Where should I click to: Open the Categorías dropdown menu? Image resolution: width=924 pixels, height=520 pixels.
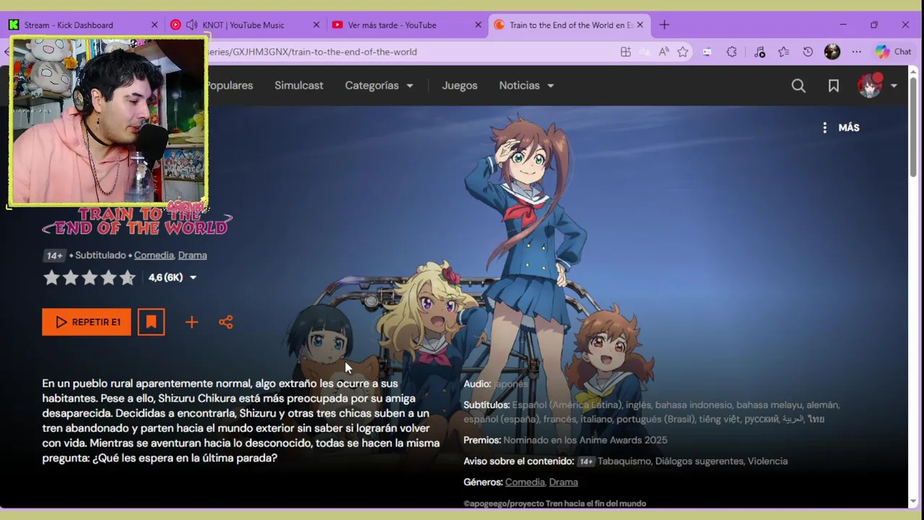[379, 85]
